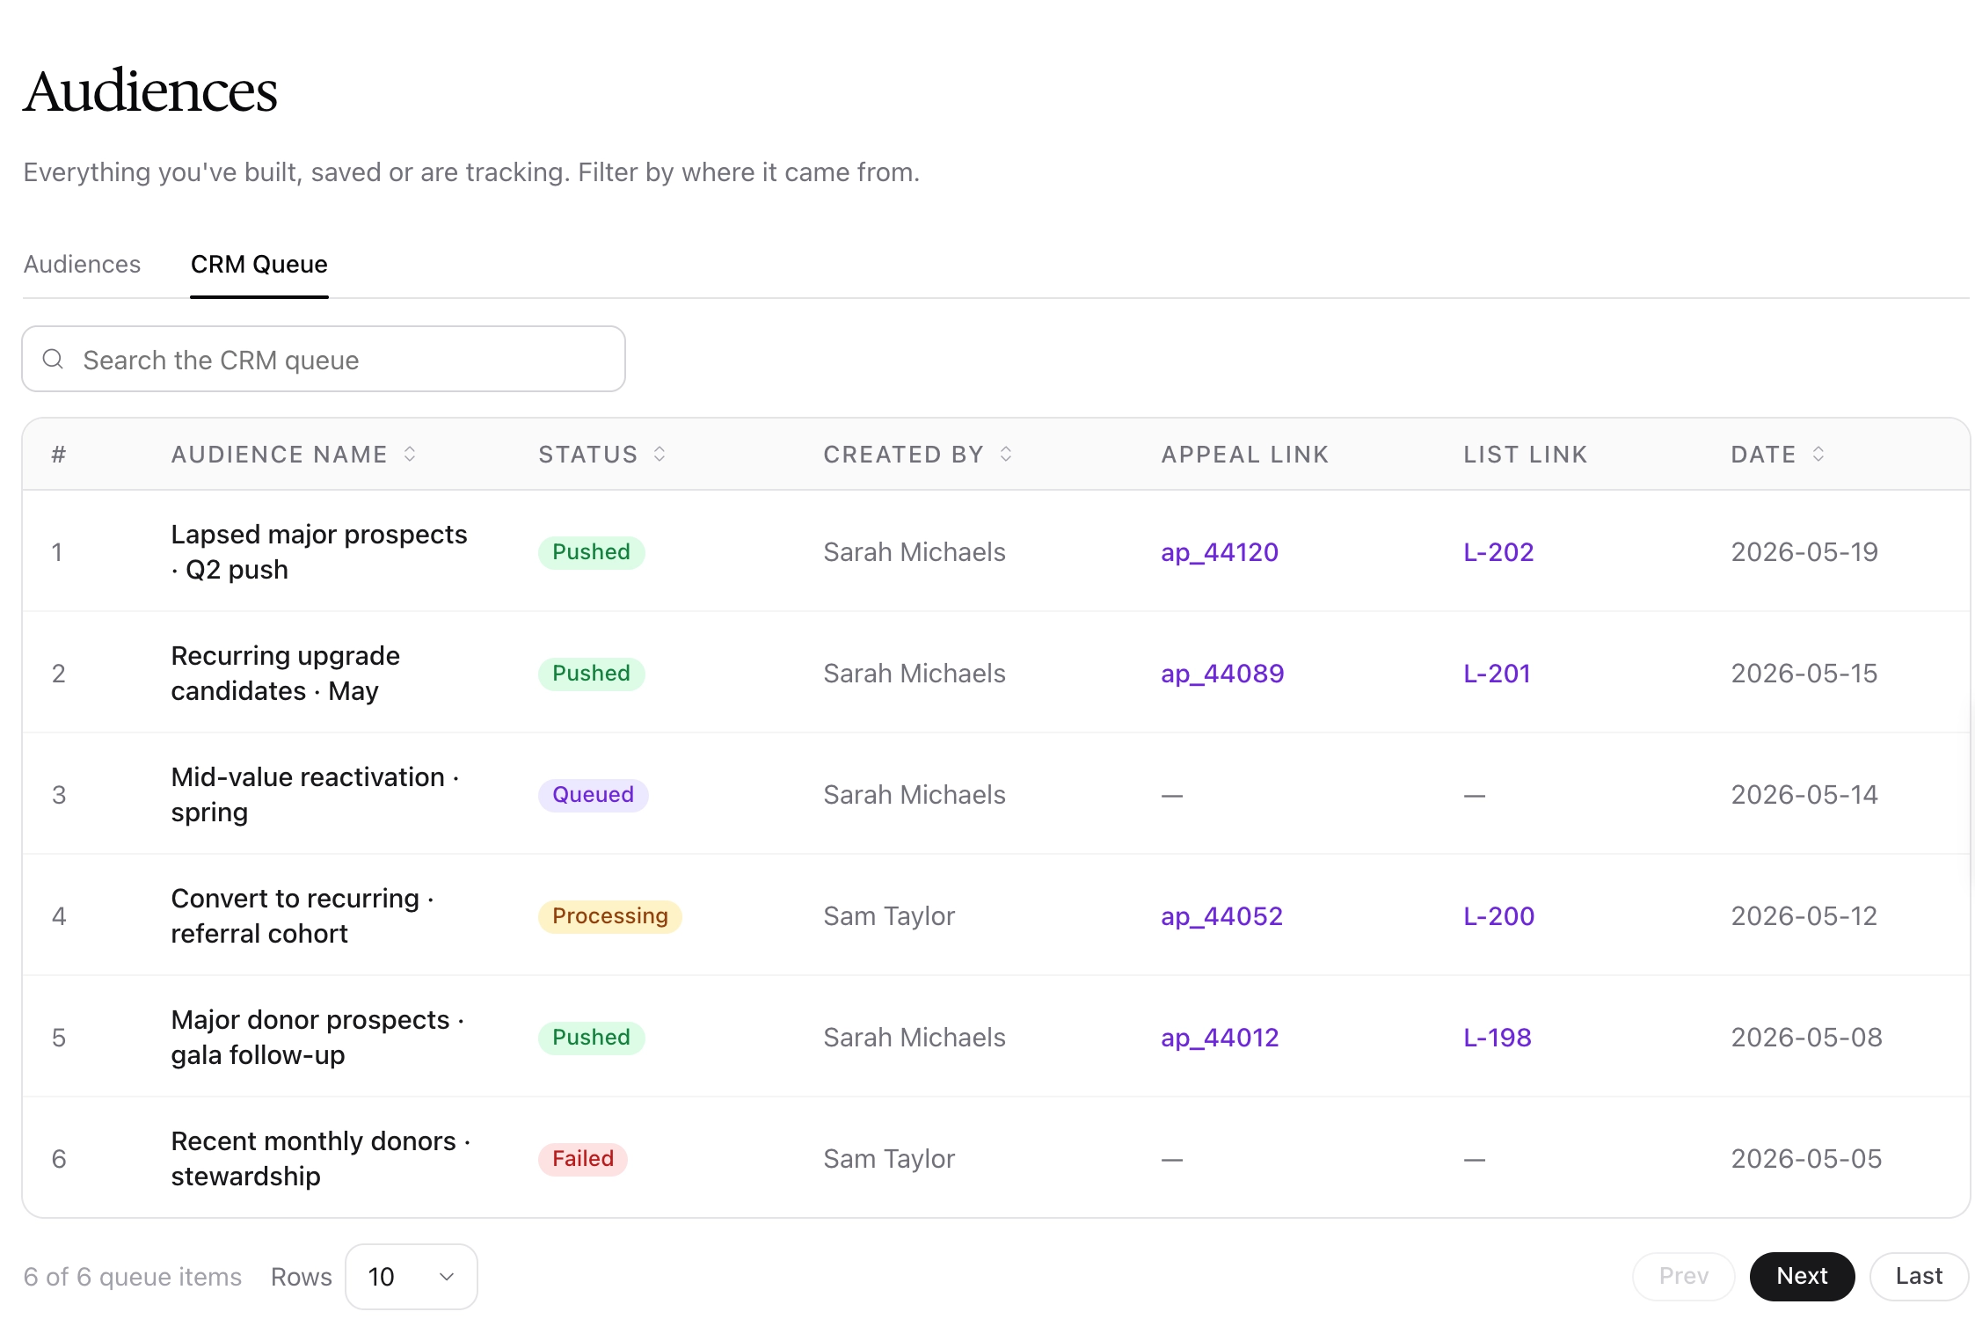
Task: Click the Processing status badge
Action: (609, 915)
